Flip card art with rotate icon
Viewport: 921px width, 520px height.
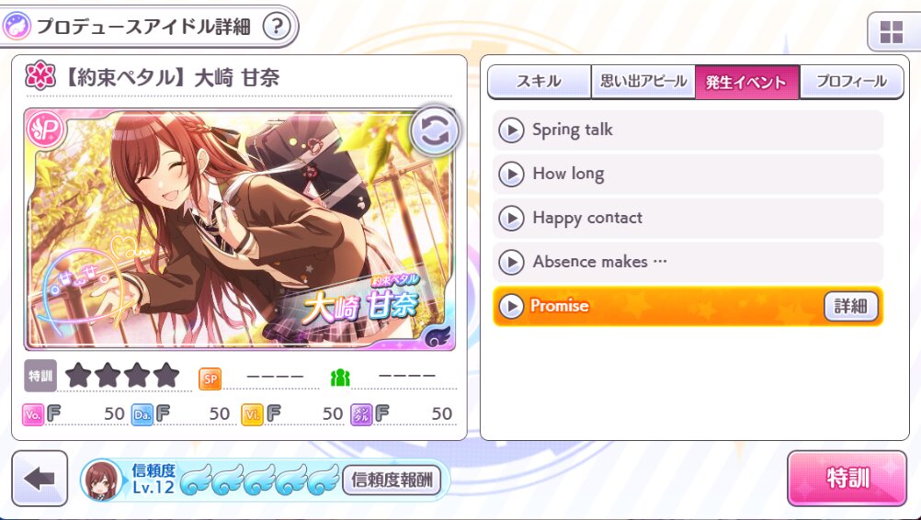point(434,131)
